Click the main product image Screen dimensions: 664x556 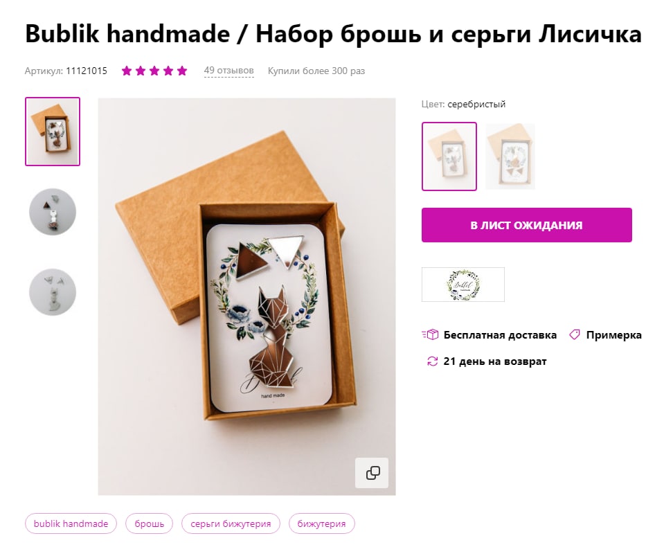pos(246,296)
